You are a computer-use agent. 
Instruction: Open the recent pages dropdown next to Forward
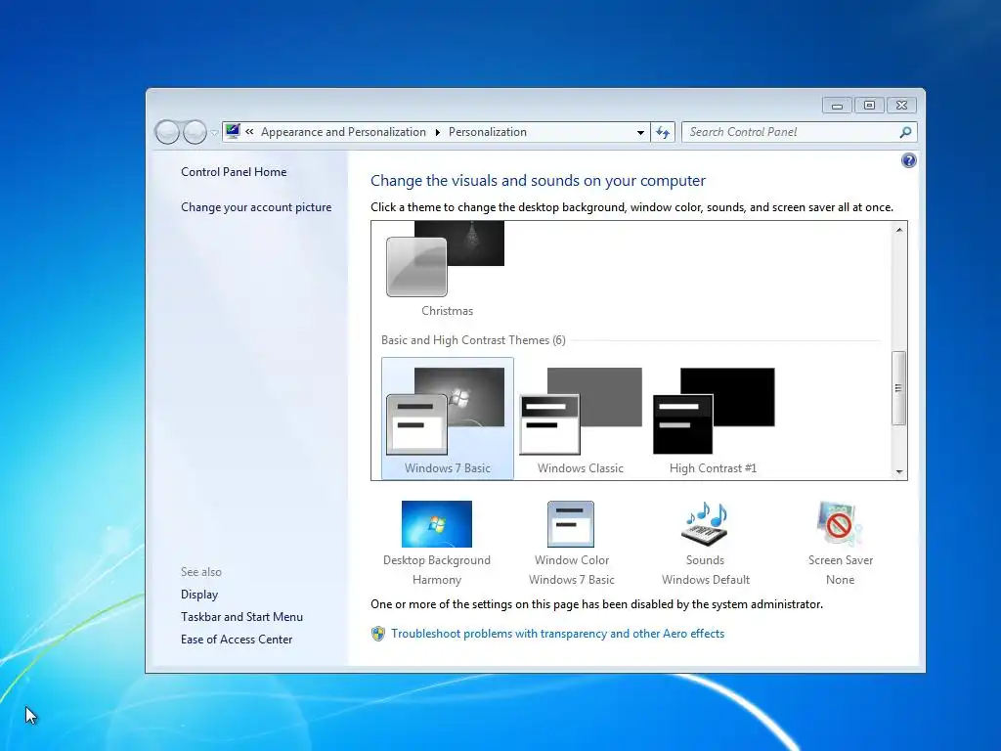pos(214,133)
